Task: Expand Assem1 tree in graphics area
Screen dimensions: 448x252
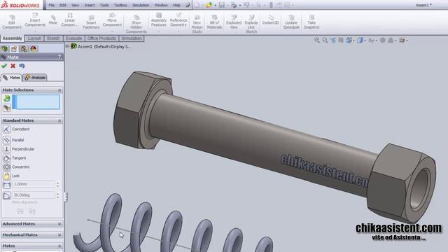Action: click(68, 46)
